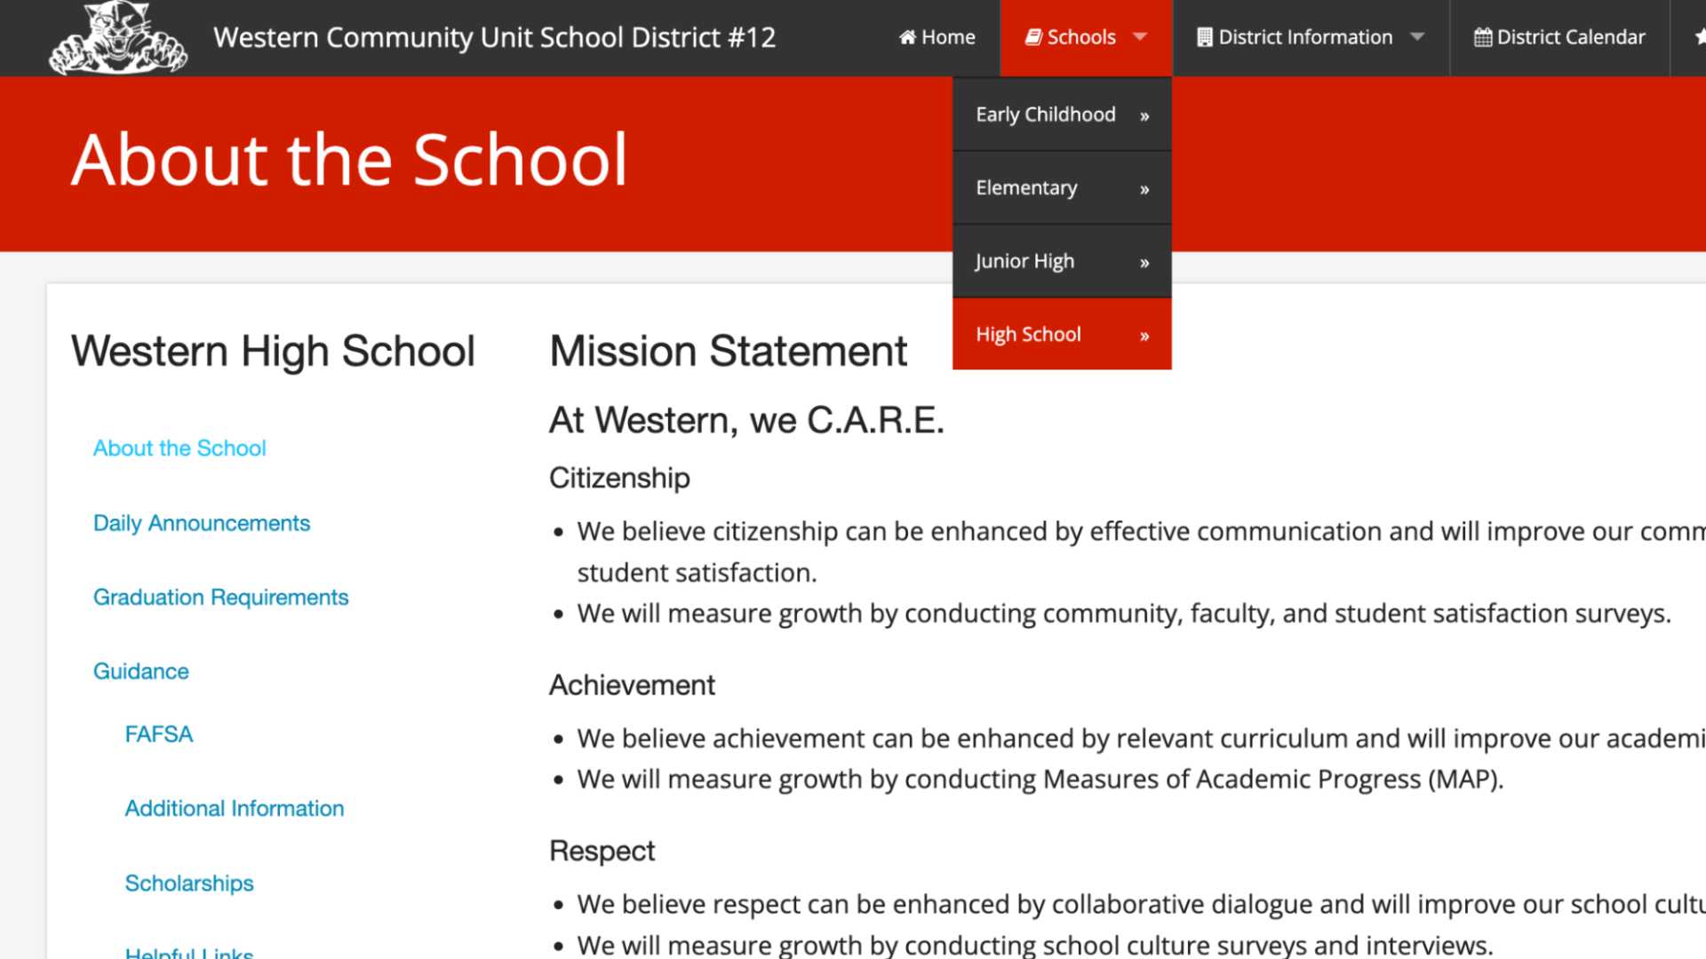Expand Elementary submenu chevron
1706x959 pixels.
1144,189
